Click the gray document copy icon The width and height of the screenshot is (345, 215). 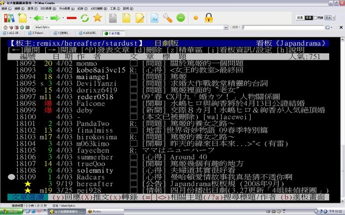click(x=113, y=18)
